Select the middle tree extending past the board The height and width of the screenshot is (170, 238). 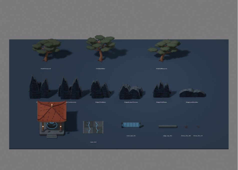pos(101,48)
